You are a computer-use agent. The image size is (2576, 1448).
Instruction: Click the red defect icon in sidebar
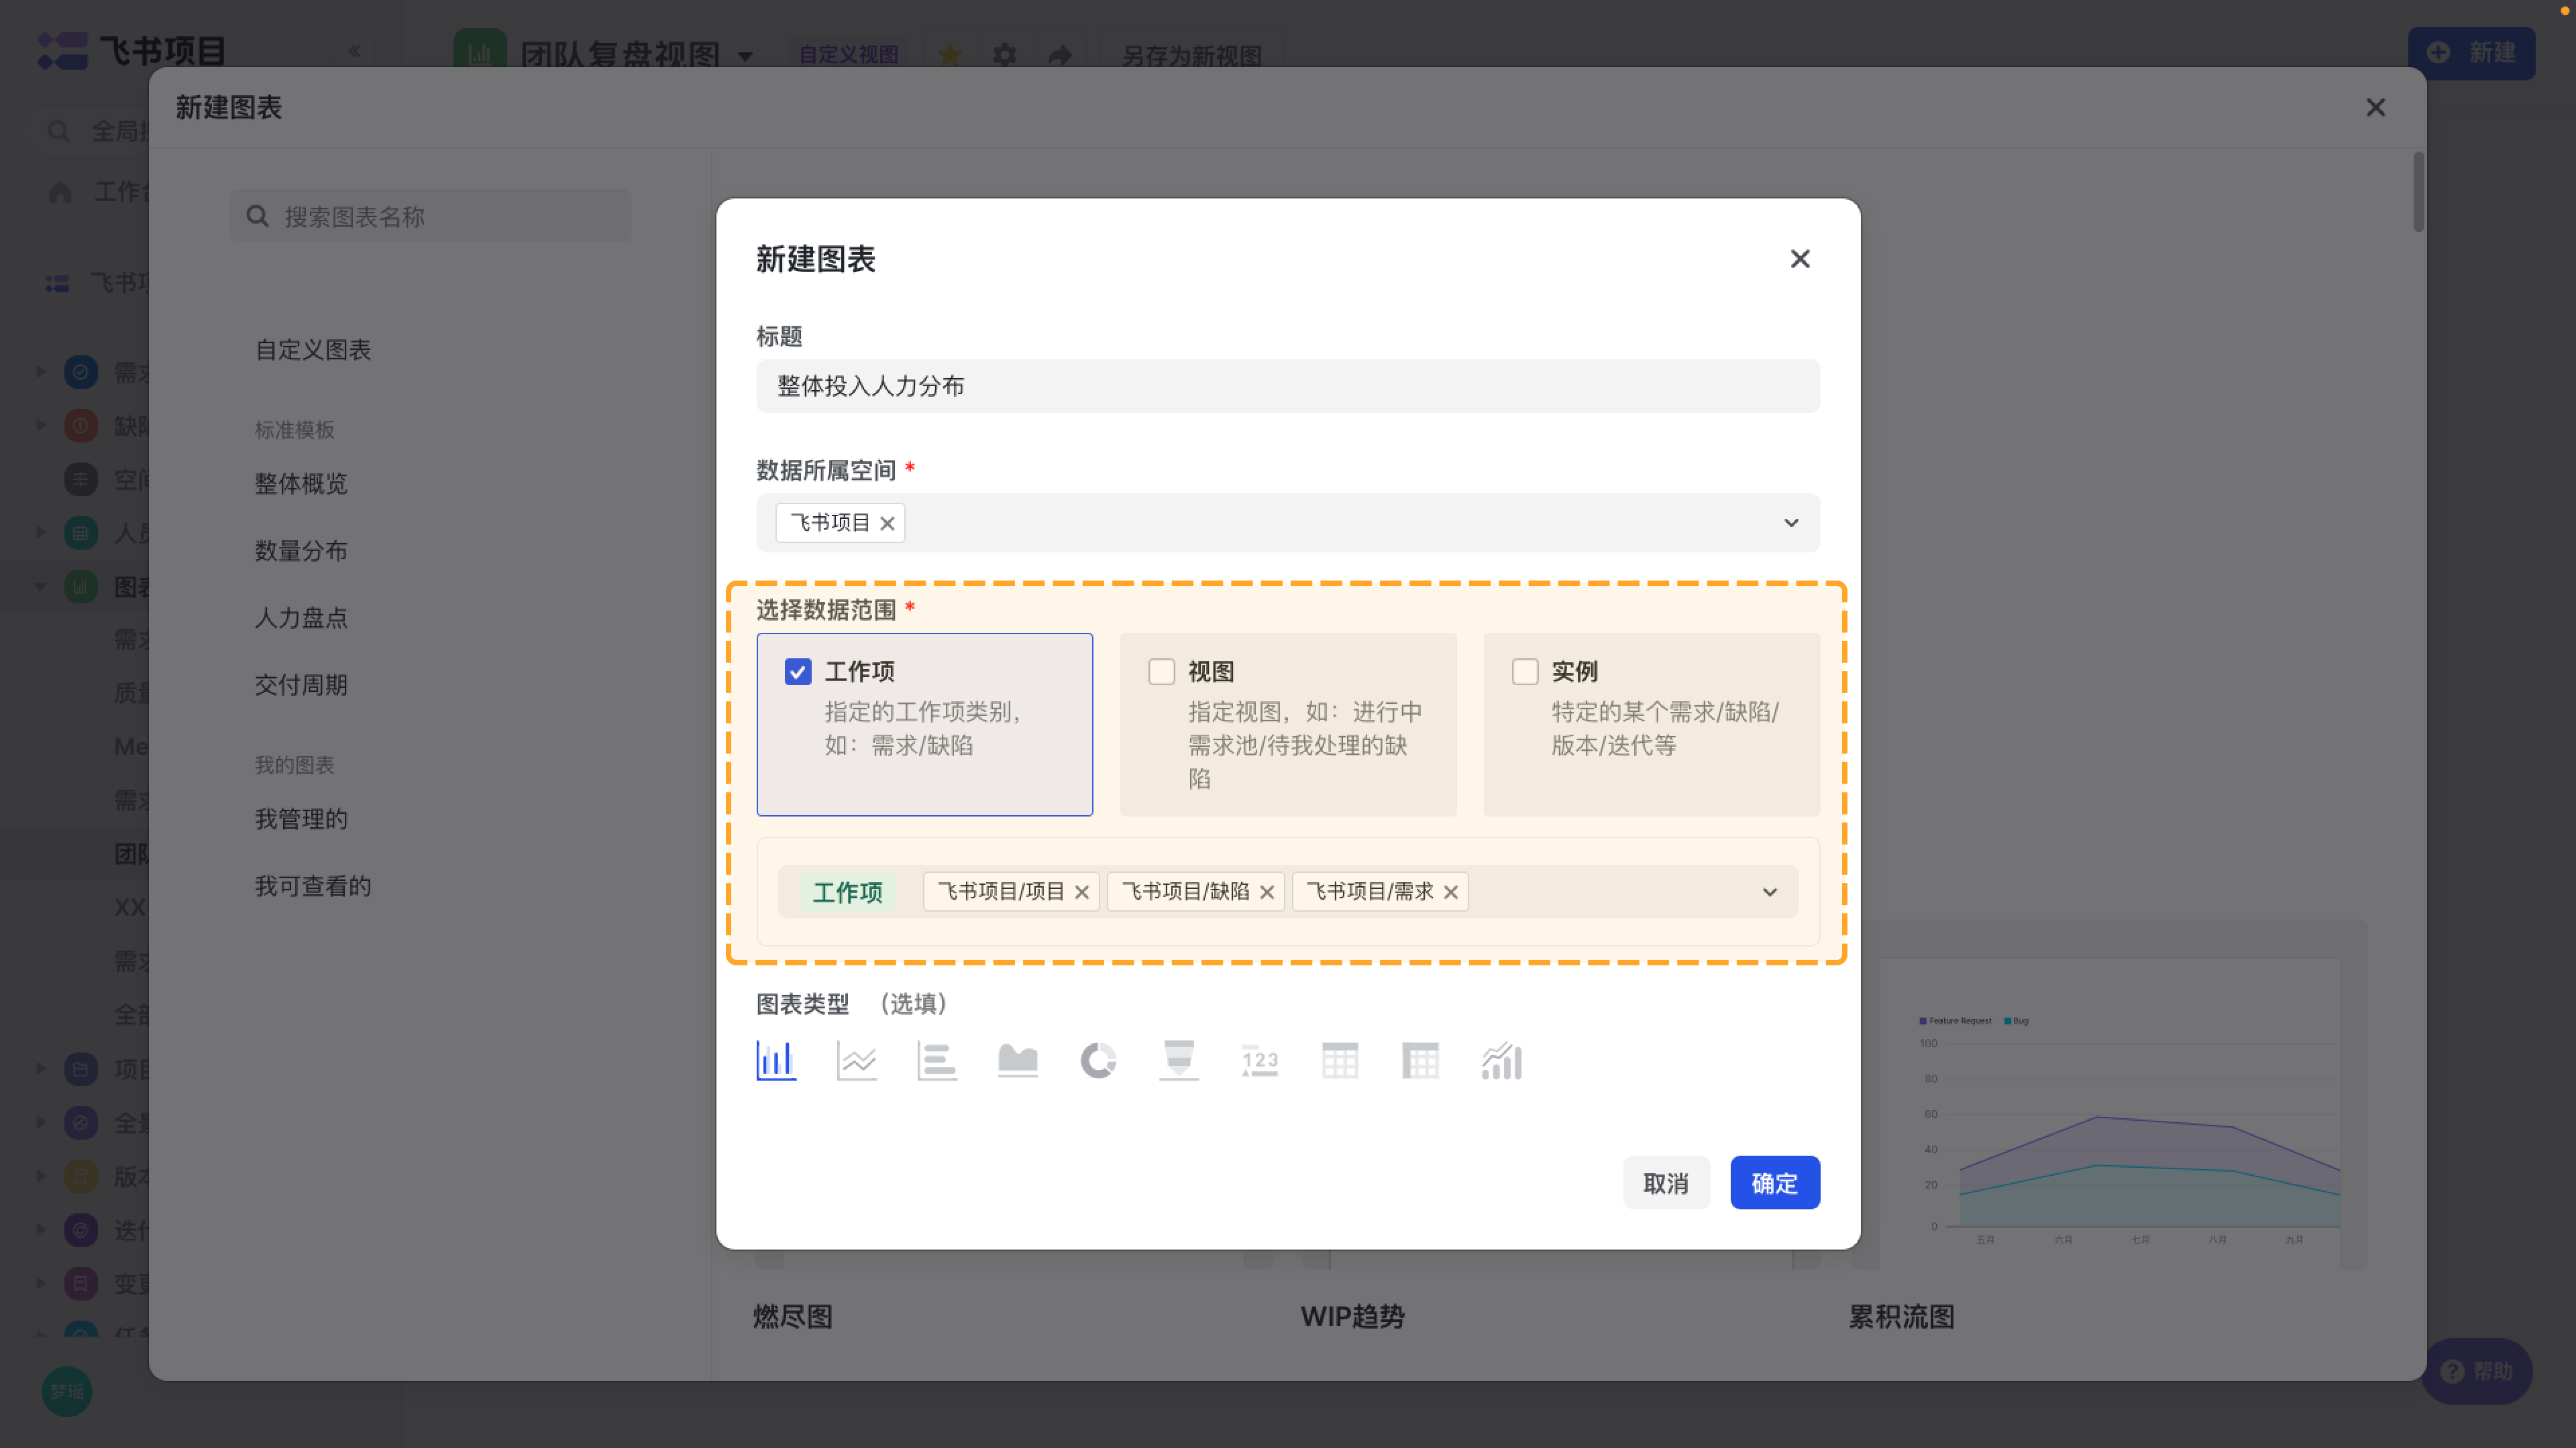[x=81, y=426]
